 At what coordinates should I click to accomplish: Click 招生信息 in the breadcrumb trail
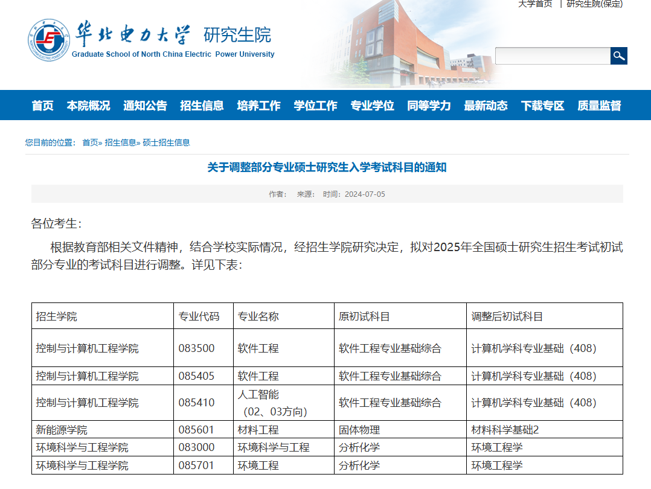(120, 143)
